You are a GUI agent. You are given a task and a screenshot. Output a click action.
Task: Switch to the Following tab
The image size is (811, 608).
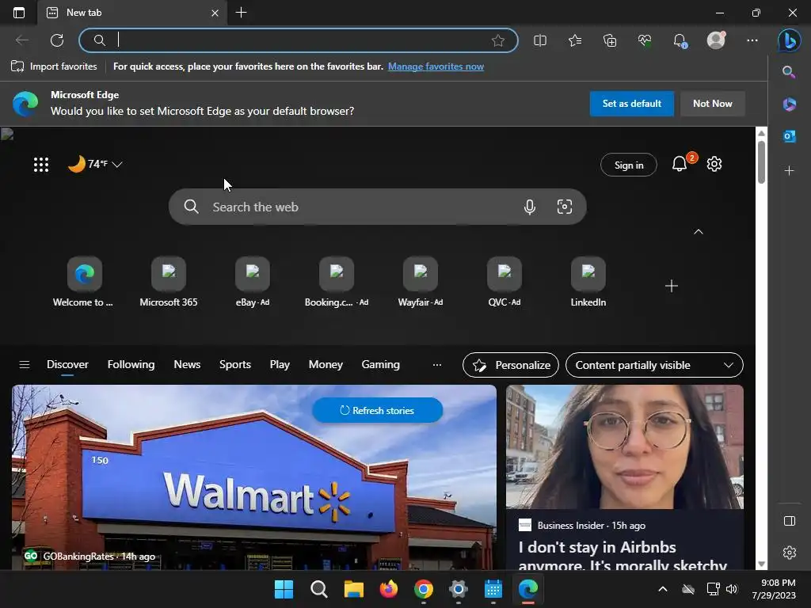(x=131, y=364)
